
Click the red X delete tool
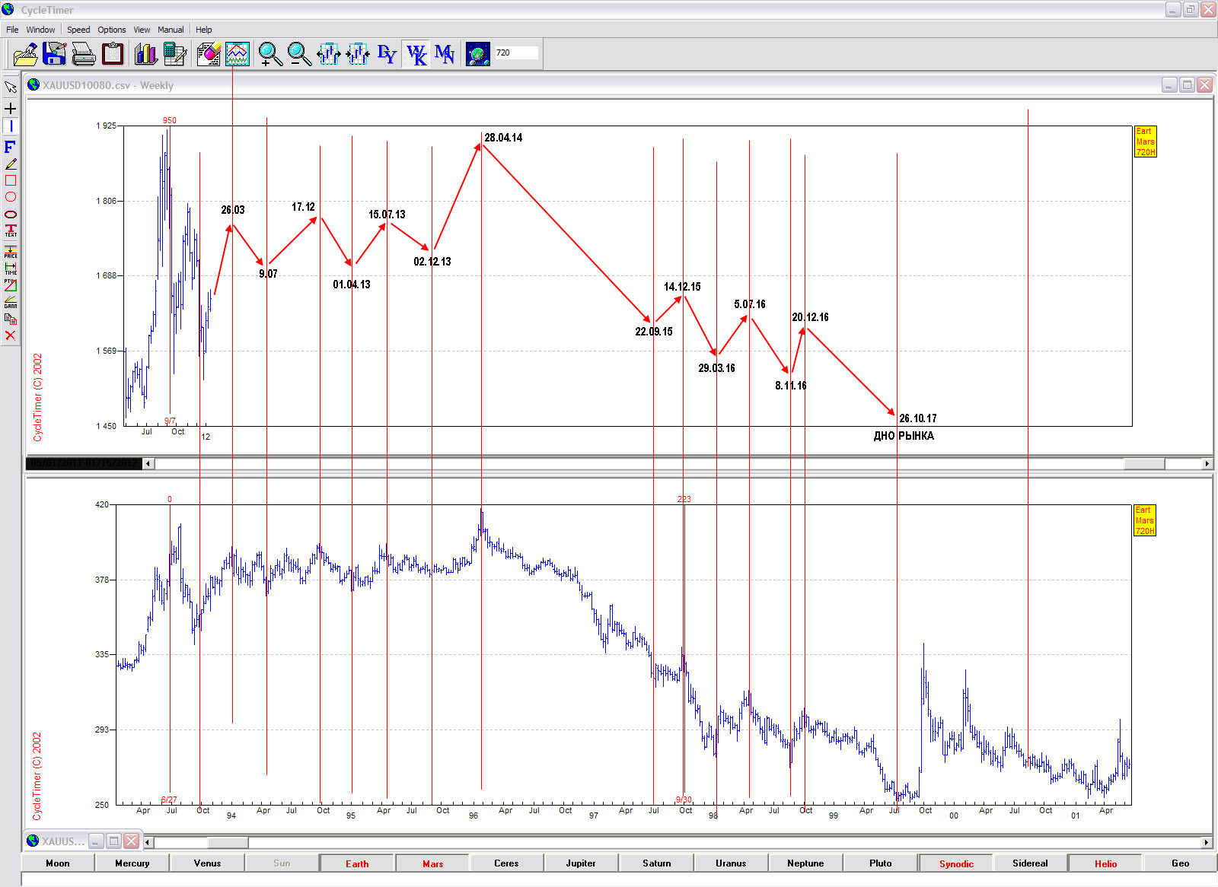11,335
